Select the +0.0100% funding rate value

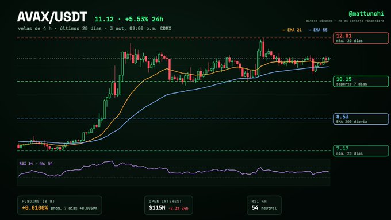[x=34, y=208]
